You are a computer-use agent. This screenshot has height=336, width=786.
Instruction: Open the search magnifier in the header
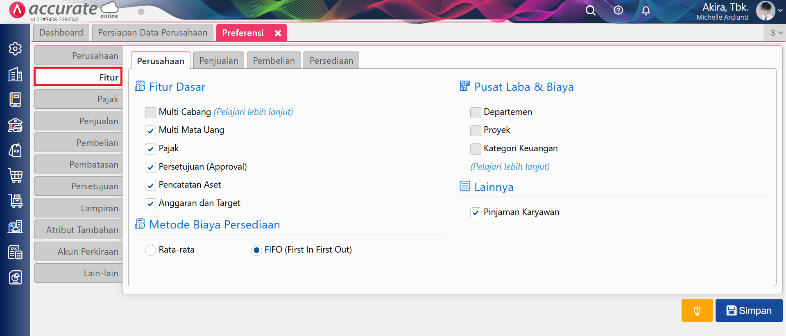point(590,11)
